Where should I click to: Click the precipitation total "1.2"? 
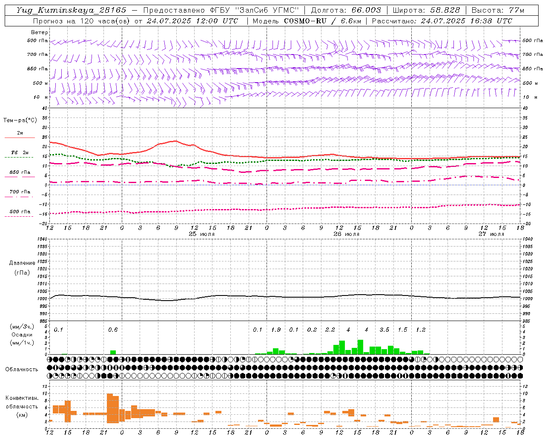(x=421, y=330)
